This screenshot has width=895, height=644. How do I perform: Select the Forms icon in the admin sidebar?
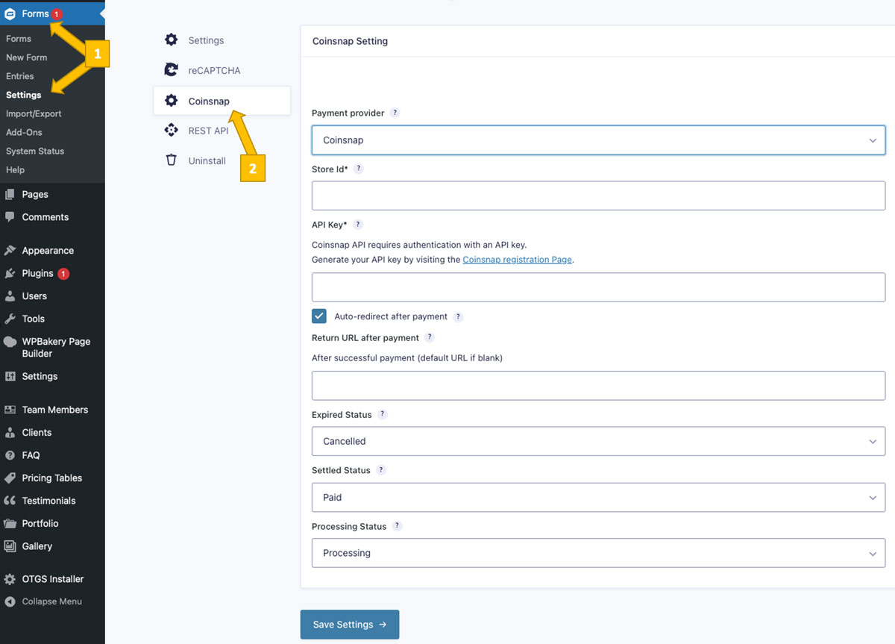pos(10,13)
